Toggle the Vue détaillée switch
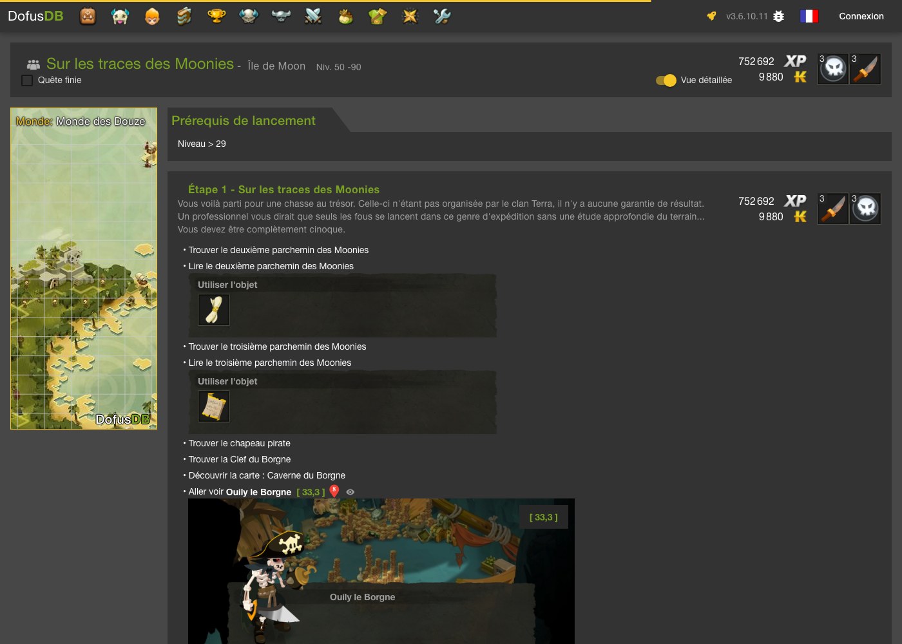 pyautogui.click(x=666, y=80)
